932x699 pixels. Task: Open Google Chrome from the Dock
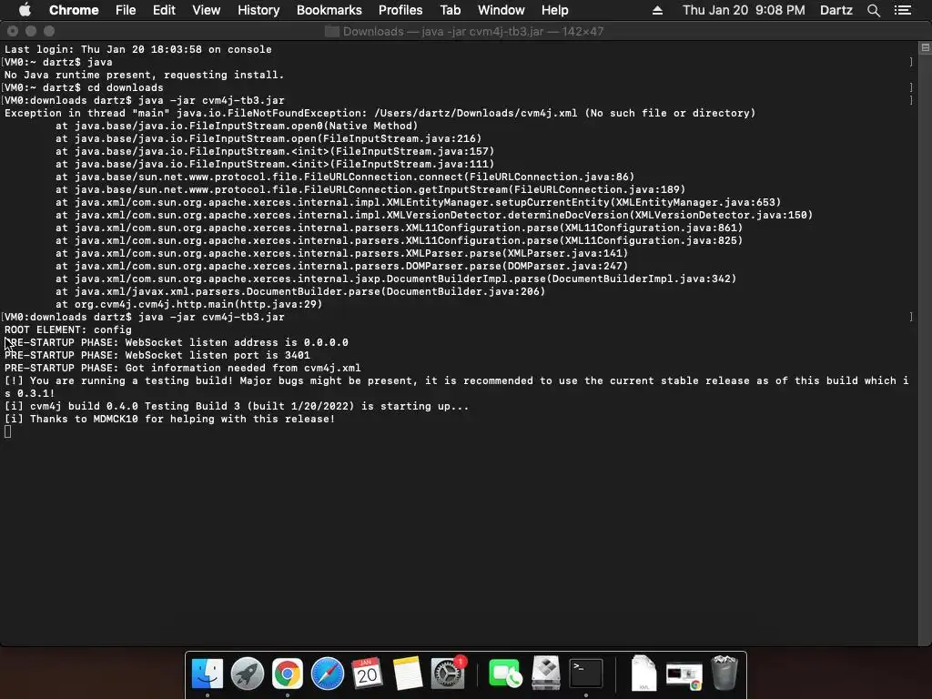pyautogui.click(x=287, y=674)
